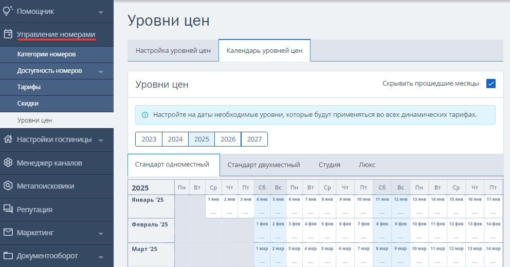Click the Репутация chat bubbles icon
510x267 pixels.
tap(8, 209)
